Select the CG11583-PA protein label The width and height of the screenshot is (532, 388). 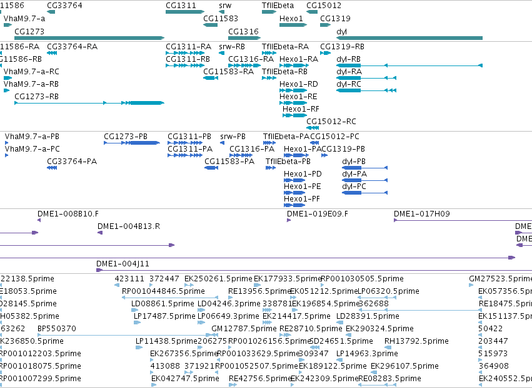click(x=229, y=161)
